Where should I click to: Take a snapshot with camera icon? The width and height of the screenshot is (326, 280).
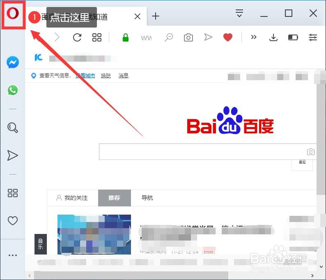tap(188, 37)
